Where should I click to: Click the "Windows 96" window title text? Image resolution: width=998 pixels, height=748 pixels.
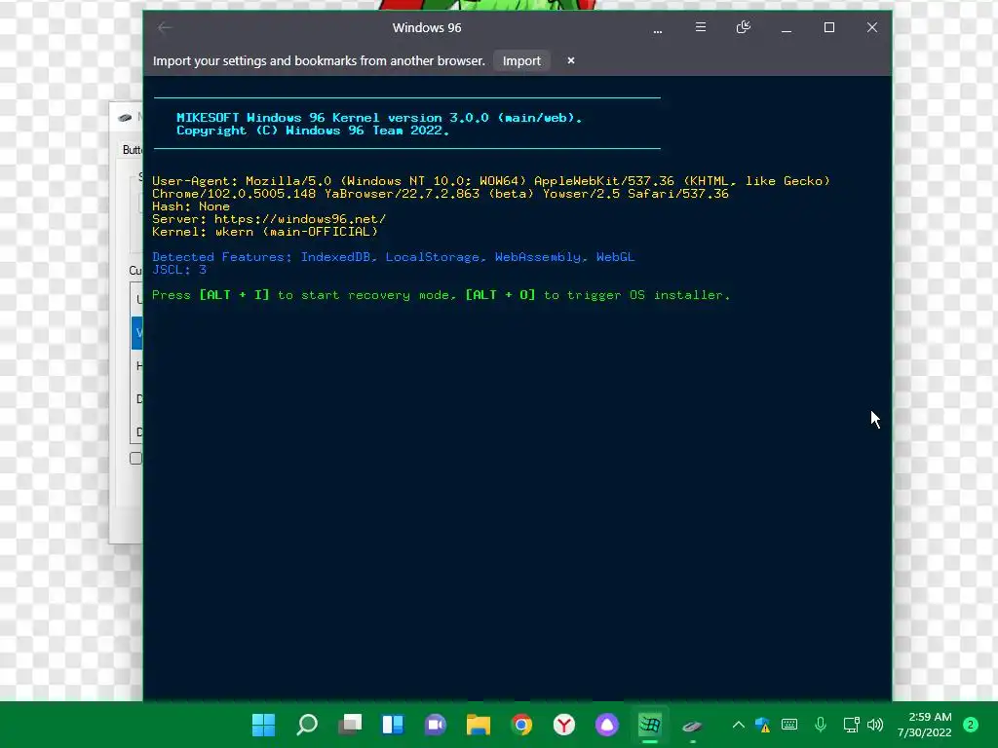point(427,28)
